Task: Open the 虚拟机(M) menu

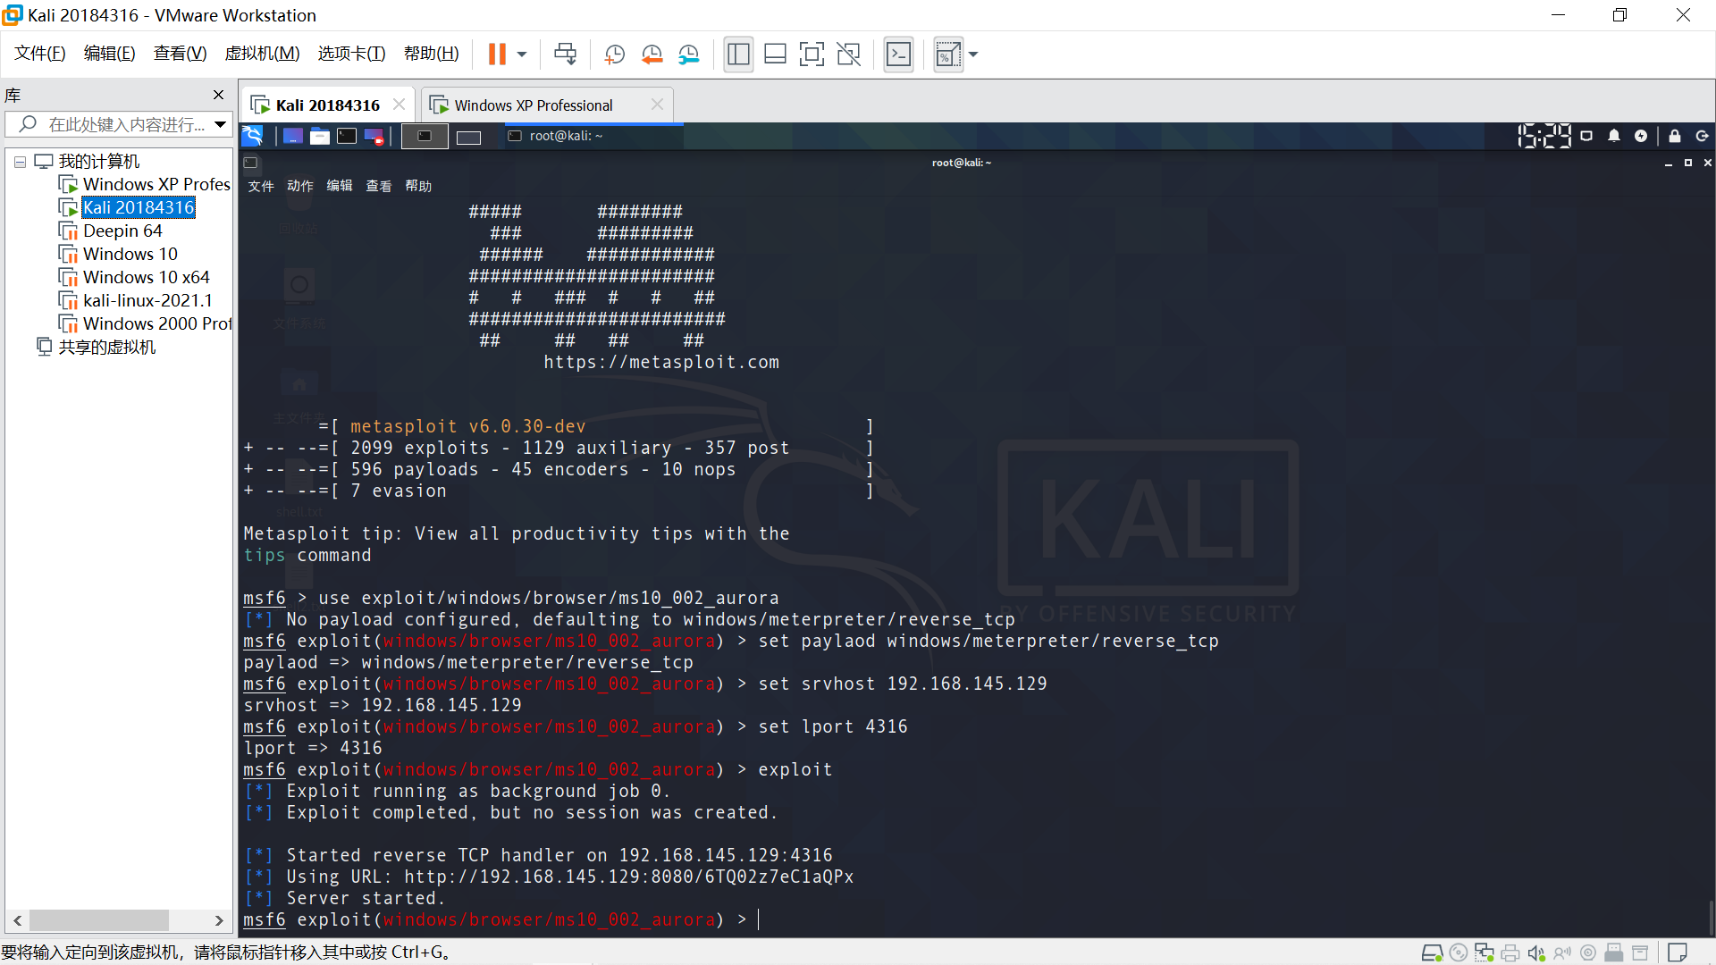Action: click(262, 54)
